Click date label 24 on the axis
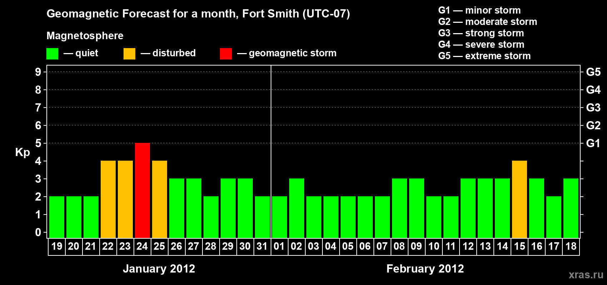607x285 pixels. [142, 247]
